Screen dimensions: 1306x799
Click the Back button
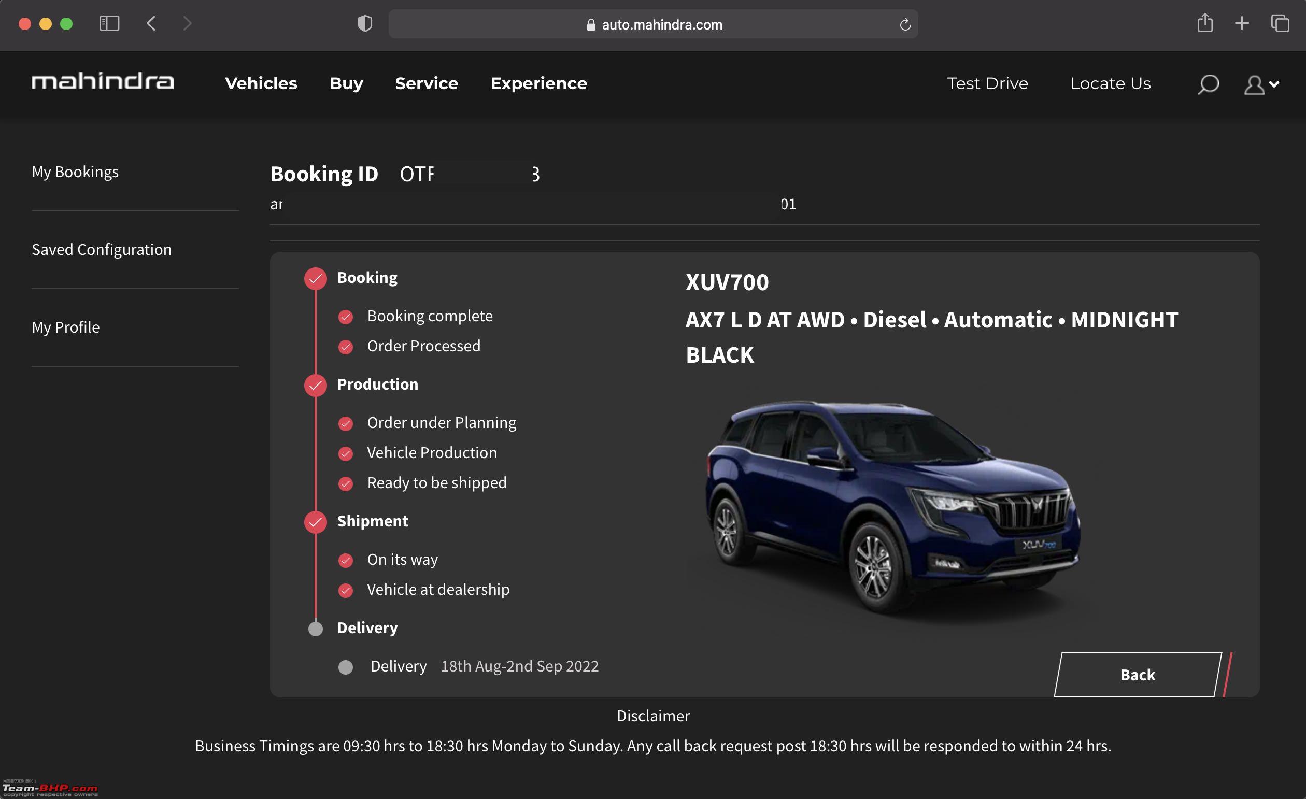tap(1138, 675)
